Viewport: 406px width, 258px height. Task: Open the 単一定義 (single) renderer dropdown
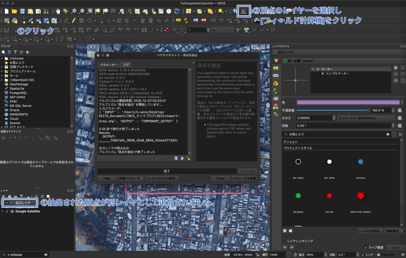tap(343, 61)
